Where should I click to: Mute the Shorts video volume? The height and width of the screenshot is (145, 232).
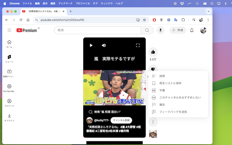[104, 45]
